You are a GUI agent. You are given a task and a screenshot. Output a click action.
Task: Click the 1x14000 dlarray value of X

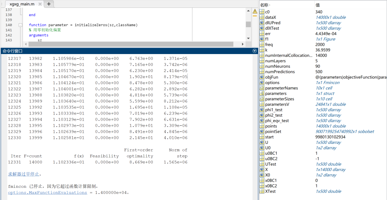(330, 170)
